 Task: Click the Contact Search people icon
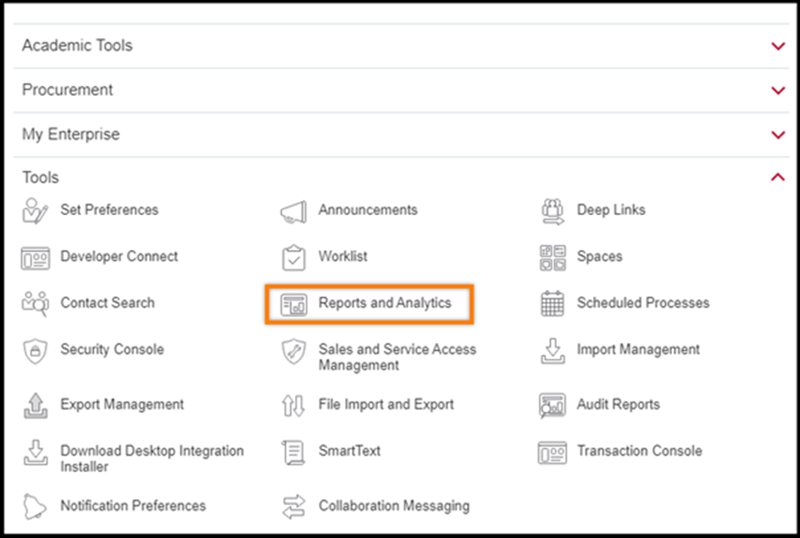pos(35,303)
